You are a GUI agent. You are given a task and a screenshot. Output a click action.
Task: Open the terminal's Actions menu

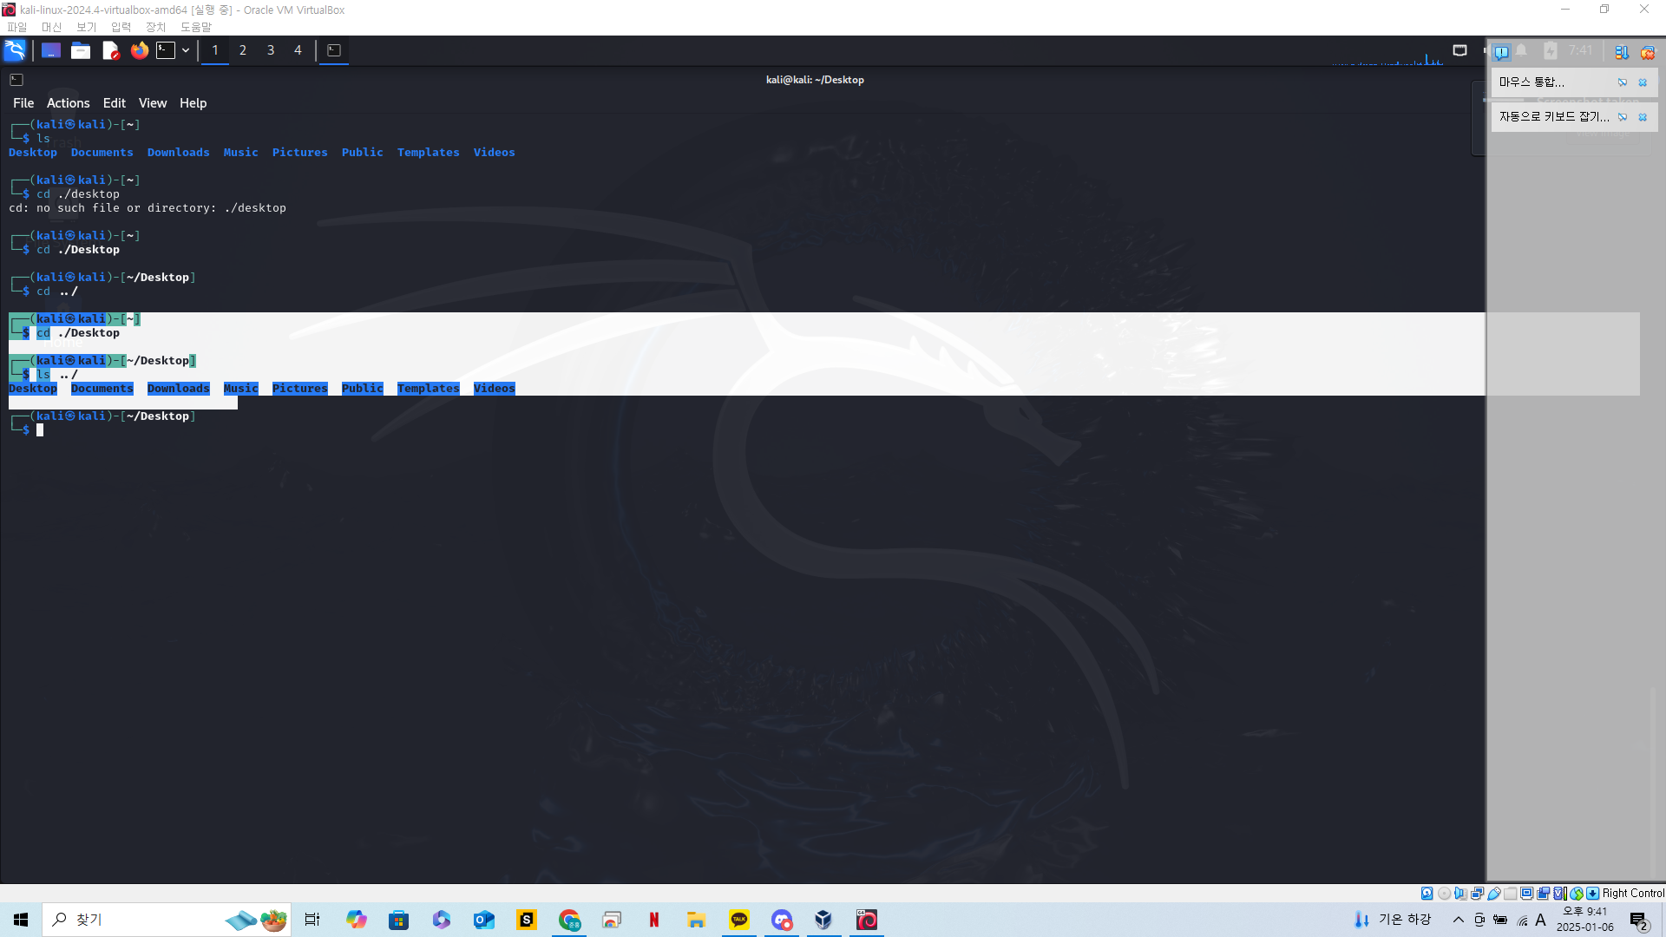[68, 102]
